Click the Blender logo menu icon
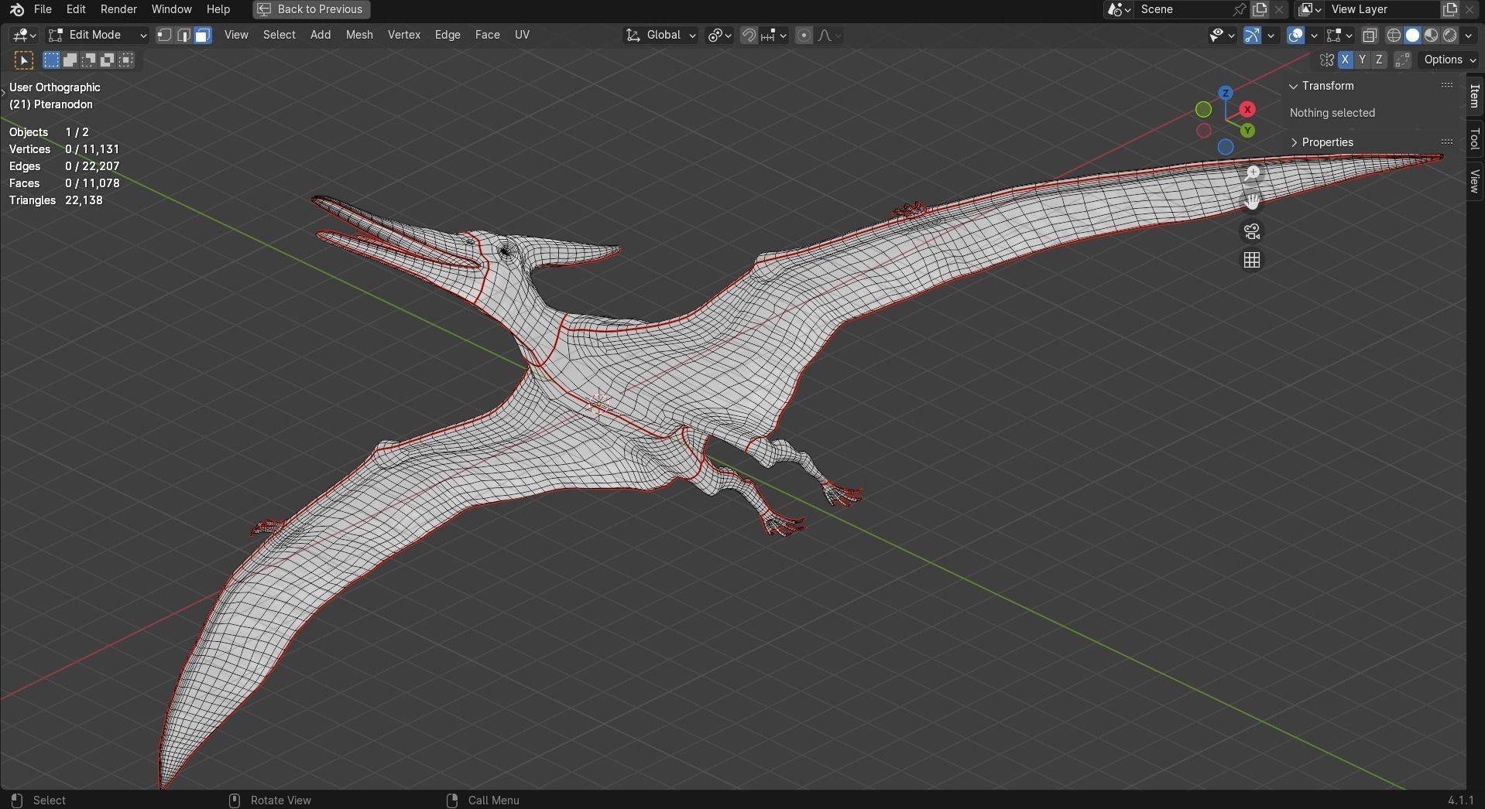1485x809 pixels. click(16, 9)
